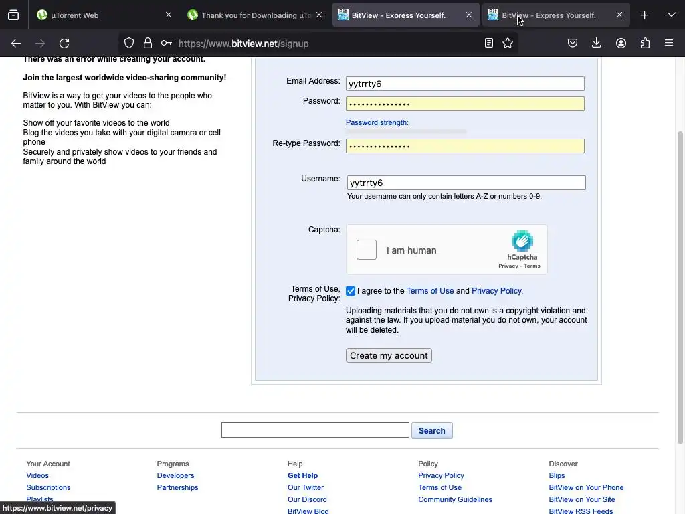
Task: Open the Pocket save icon
Action: tap(573, 44)
